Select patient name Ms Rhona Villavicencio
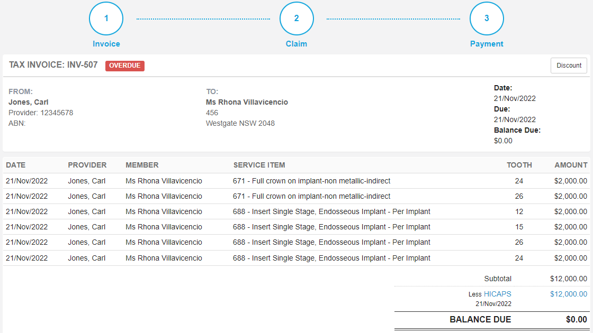 (247, 102)
